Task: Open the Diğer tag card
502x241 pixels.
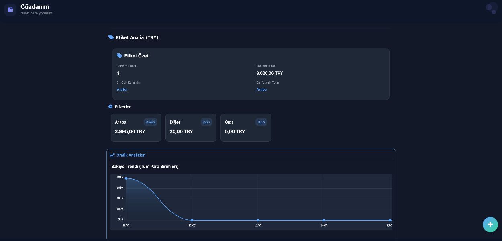Action: coord(191,128)
